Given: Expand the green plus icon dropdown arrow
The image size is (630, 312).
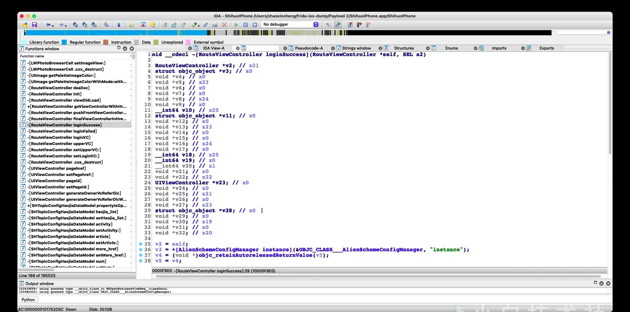Looking at the screenshot, I should (199, 25).
